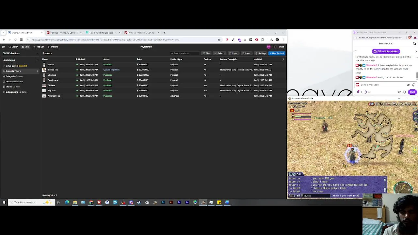Sort by the Product type column header
Viewport: 418px width, 235px height.
[176, 59]
